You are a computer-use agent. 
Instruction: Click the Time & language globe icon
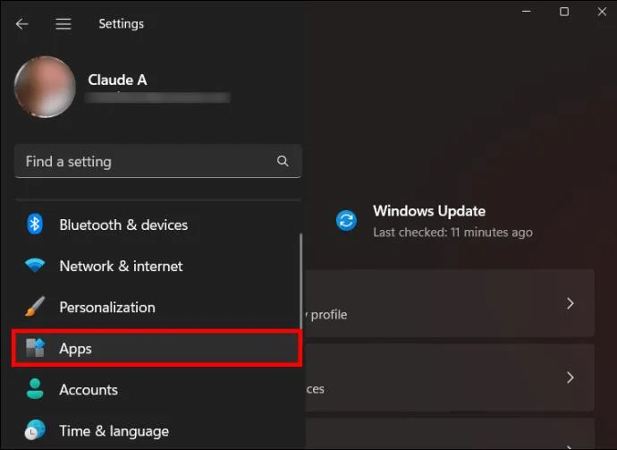[x=35, y=430]
